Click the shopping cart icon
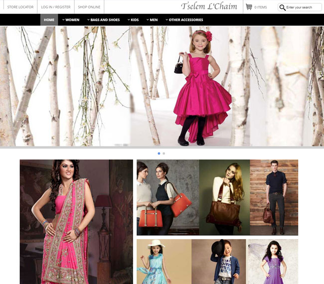 click(249, 7)
